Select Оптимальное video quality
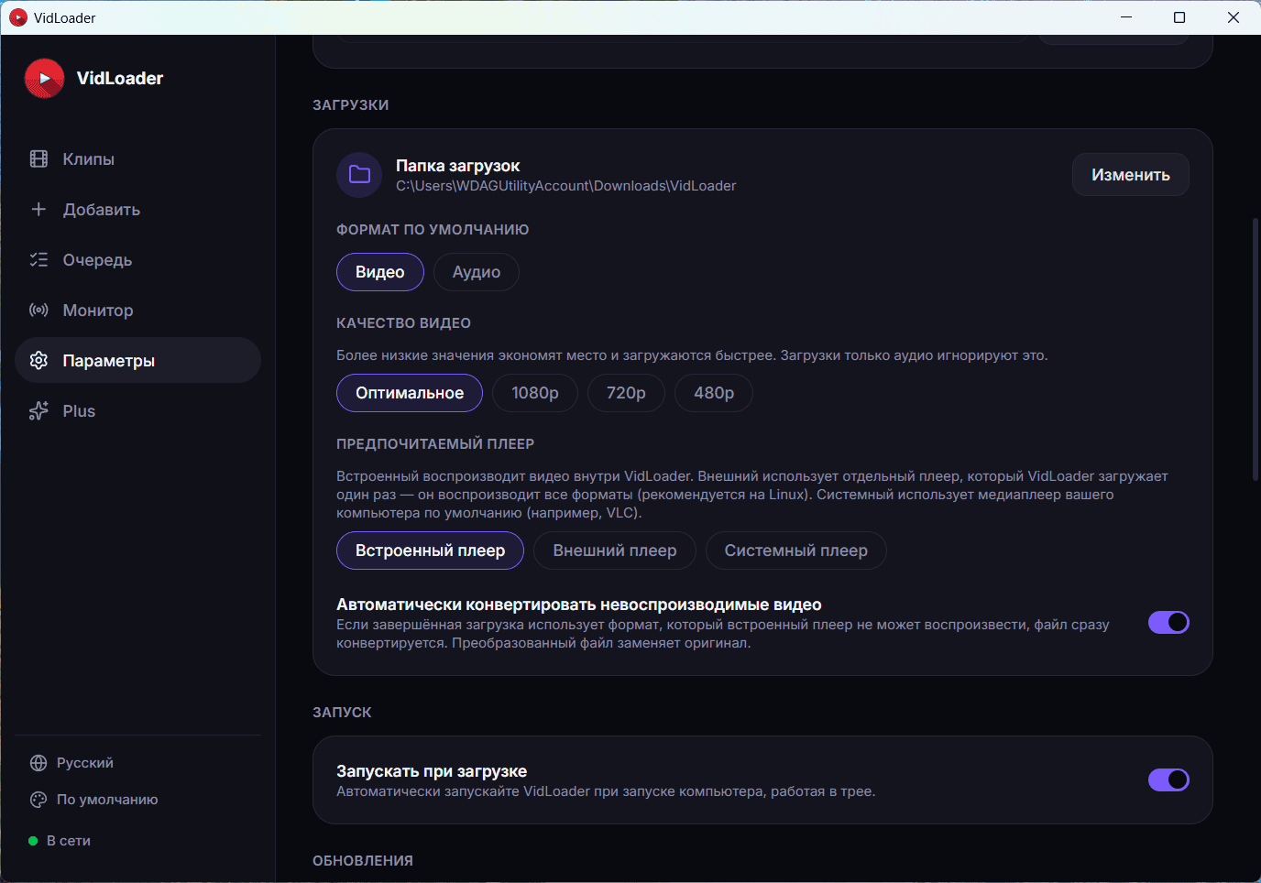This screenshot has height=883, width=1261. pyautogui.click(x=410, y=393)
